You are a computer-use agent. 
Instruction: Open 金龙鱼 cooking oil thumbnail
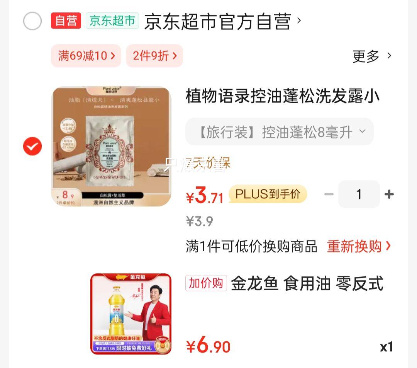click(x=131, y=314)
